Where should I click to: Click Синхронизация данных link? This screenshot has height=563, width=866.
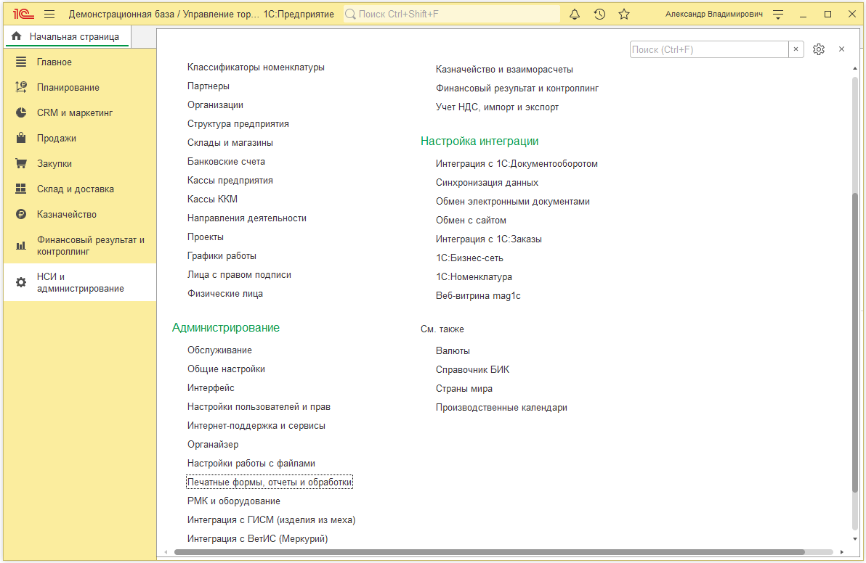click(487, 183)
